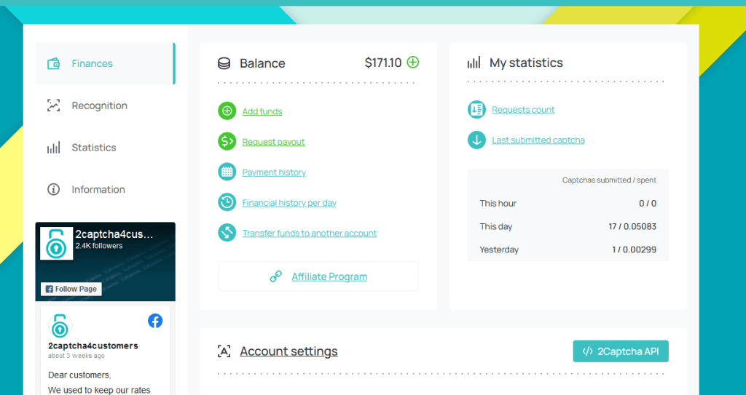This screenshot has height=395, width=746.
Task: Click the Transfer funds arrows icon
Action: click(x=227, y=234)
